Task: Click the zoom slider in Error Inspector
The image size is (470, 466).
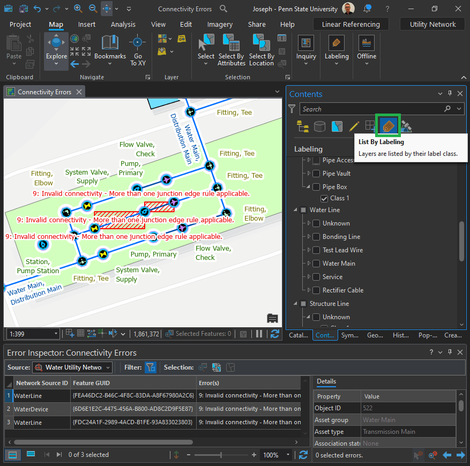Action: 221,455
